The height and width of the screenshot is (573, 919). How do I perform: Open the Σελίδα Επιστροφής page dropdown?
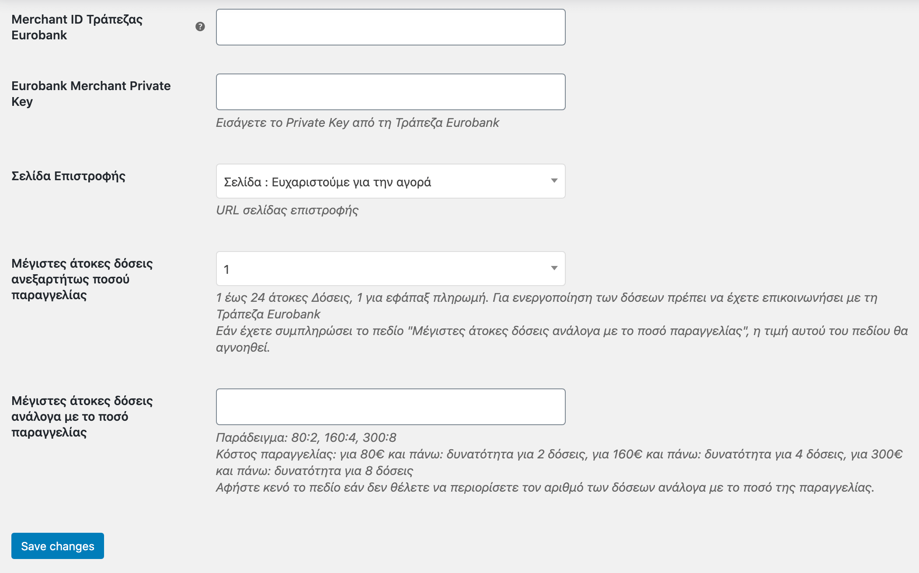click(390, 181)
